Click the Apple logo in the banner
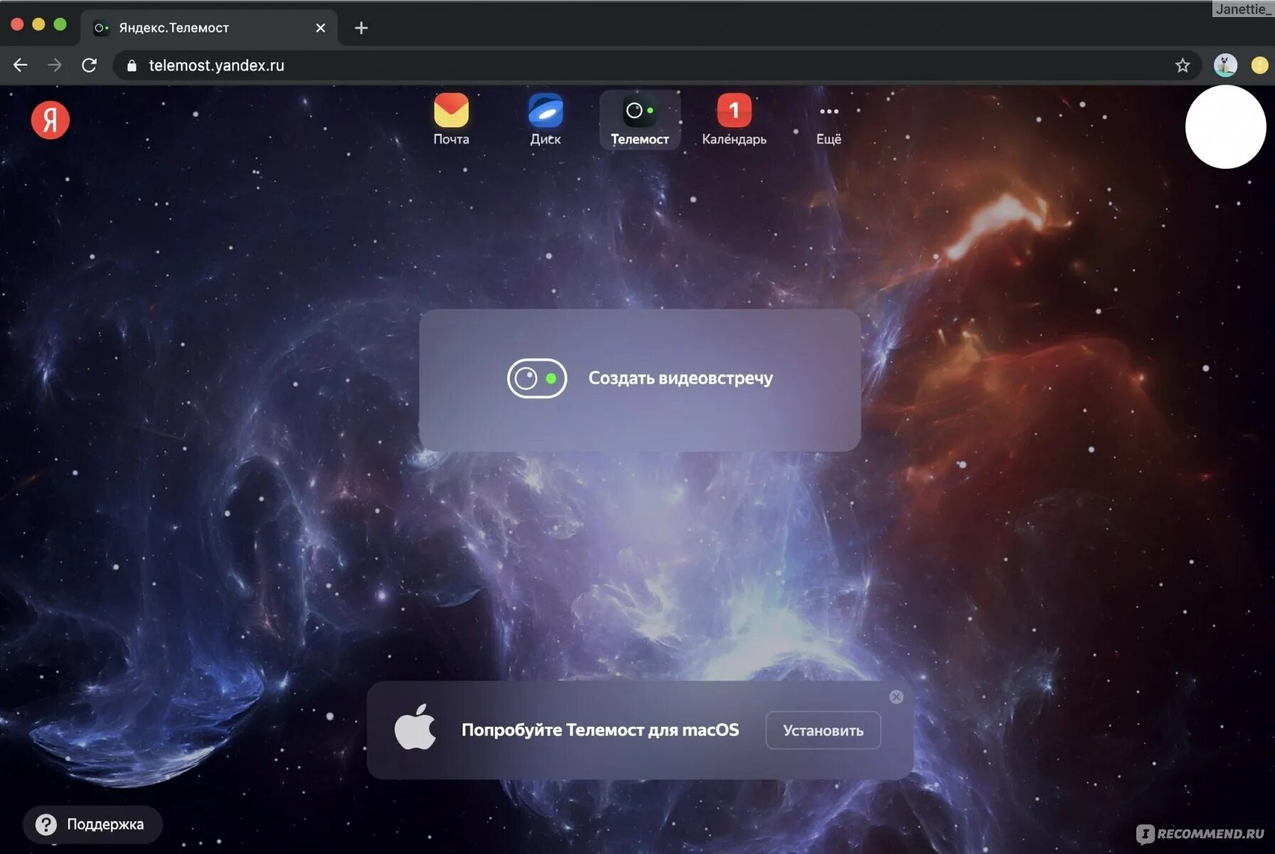 (416, 727)
